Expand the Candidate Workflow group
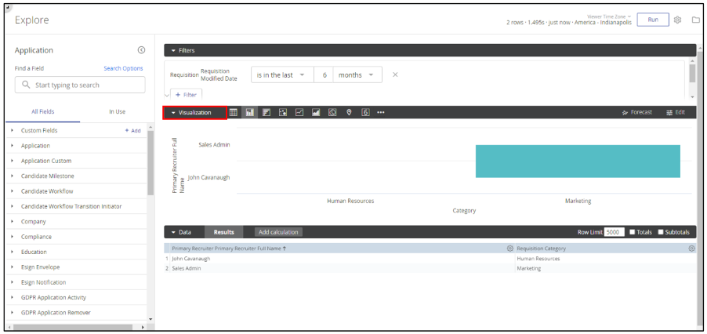Viewport: 707px width, 334px height. pos(13,191)
